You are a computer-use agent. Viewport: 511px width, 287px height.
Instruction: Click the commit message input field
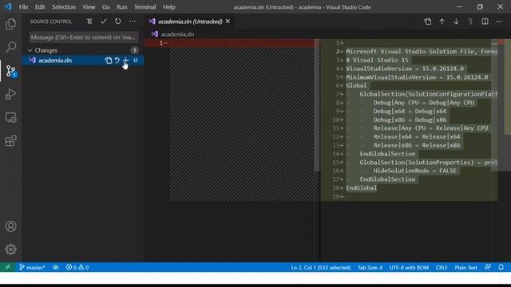(83, 37)
